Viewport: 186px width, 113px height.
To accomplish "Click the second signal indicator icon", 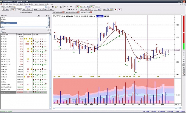I will tap(81, 7).
